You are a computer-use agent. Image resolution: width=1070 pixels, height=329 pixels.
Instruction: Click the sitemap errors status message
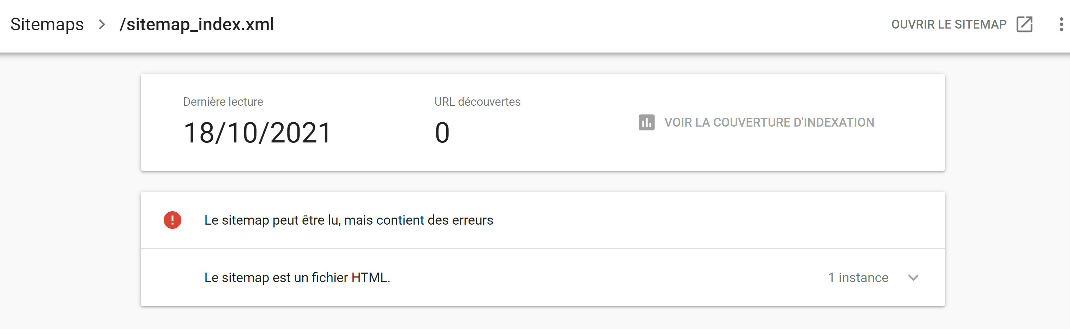click(x=349, y=220)
